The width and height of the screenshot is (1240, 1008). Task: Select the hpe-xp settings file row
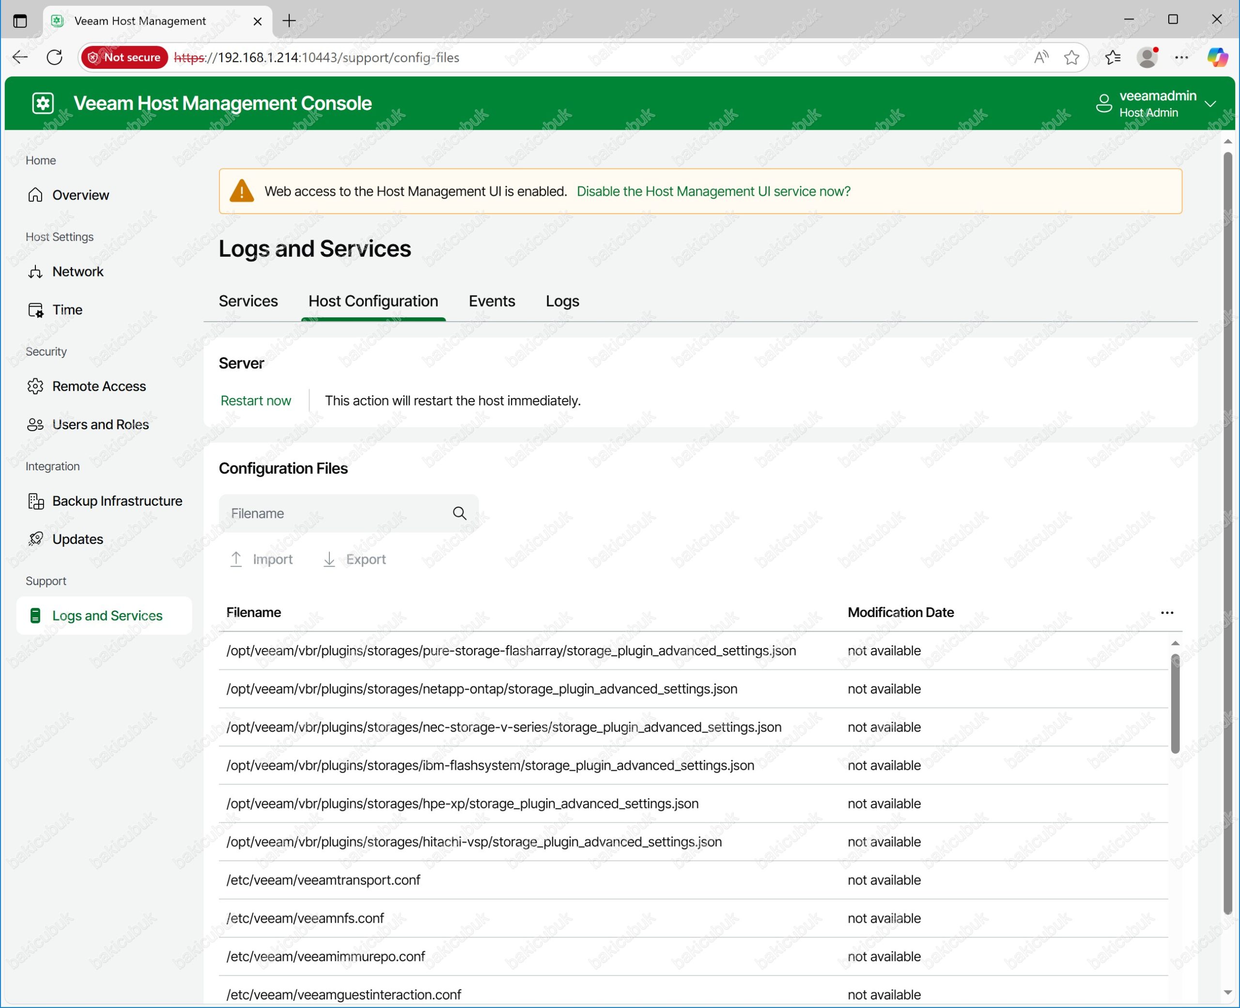(x=693, y=804)
